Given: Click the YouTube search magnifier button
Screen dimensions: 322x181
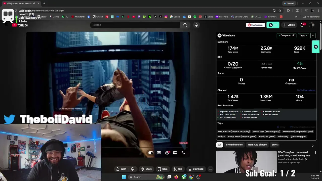Looking at the screenshot, I should 185,25.
